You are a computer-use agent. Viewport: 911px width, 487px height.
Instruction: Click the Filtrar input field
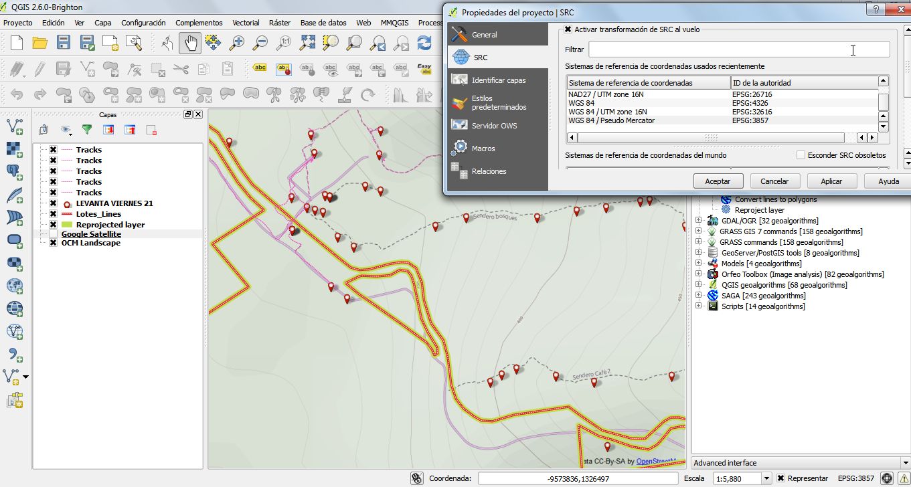739,50
